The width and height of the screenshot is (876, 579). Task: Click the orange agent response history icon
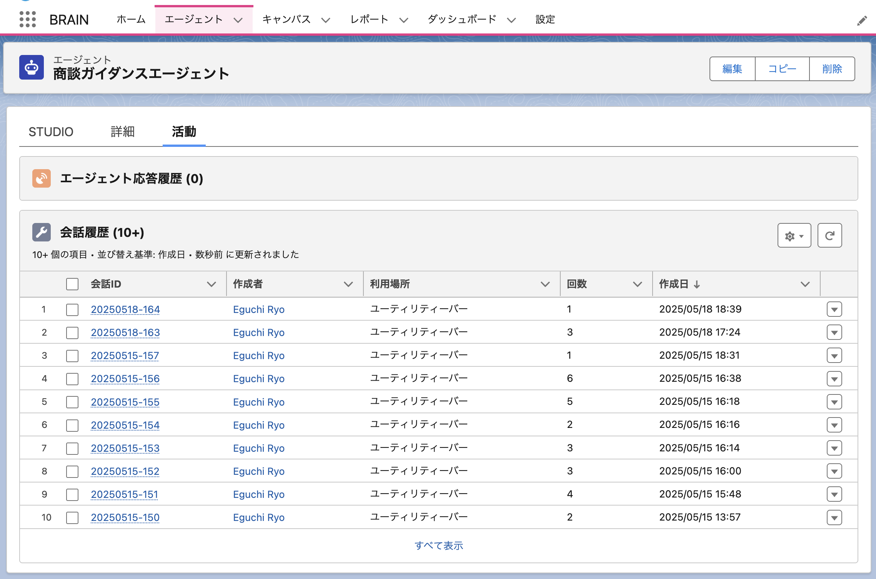pos(42,178)
